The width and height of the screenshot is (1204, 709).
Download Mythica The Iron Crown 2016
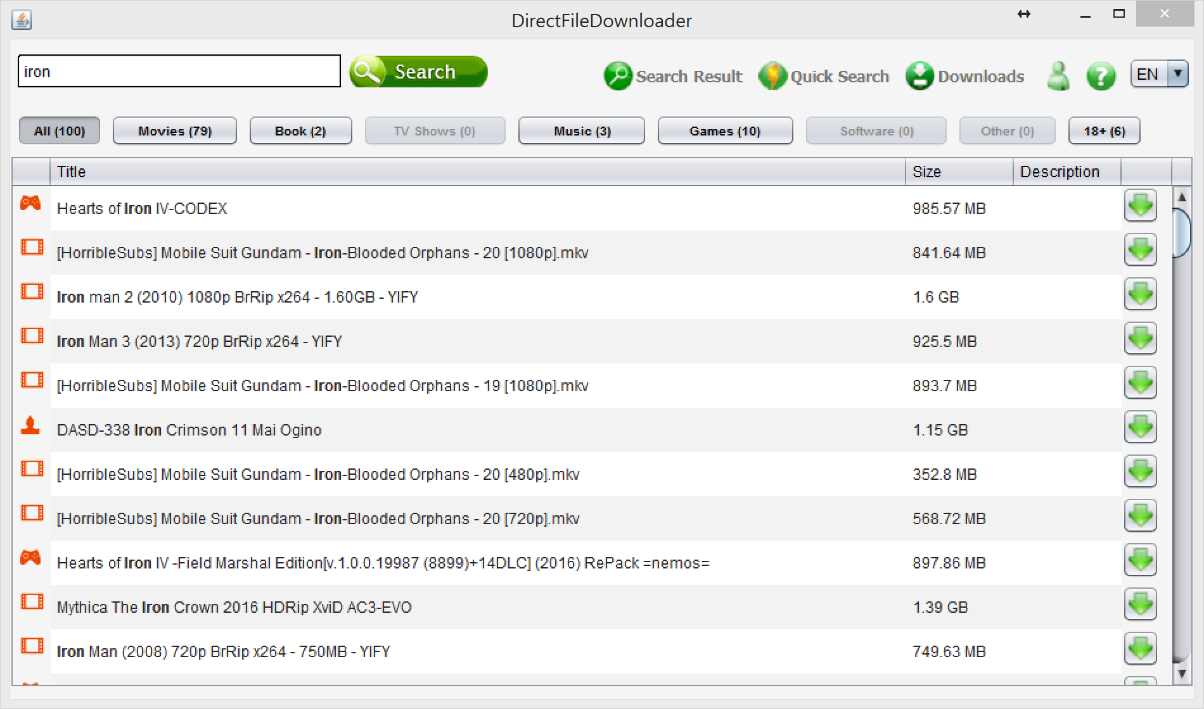click(1141, 605)
